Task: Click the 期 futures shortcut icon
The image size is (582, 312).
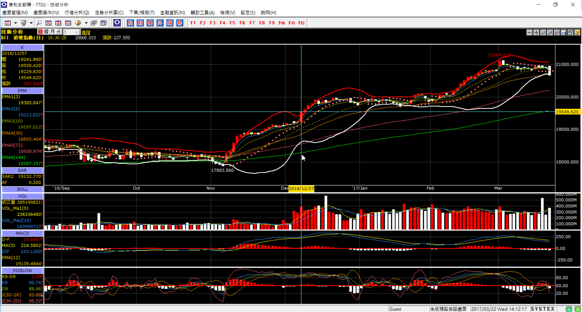Action: 140,23
